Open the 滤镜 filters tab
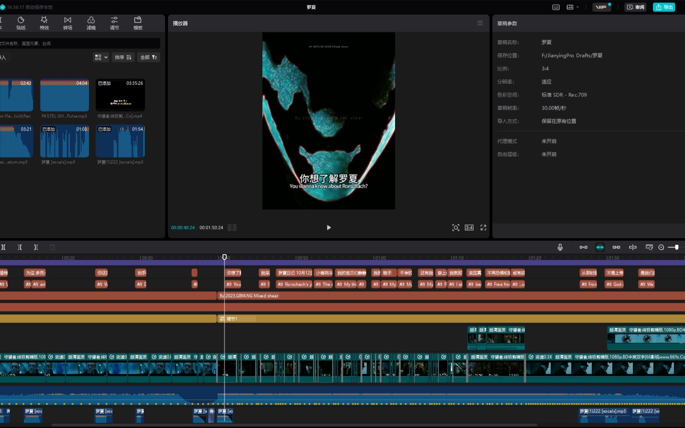Viewport: 685px width, 428px height. (91, 23)
